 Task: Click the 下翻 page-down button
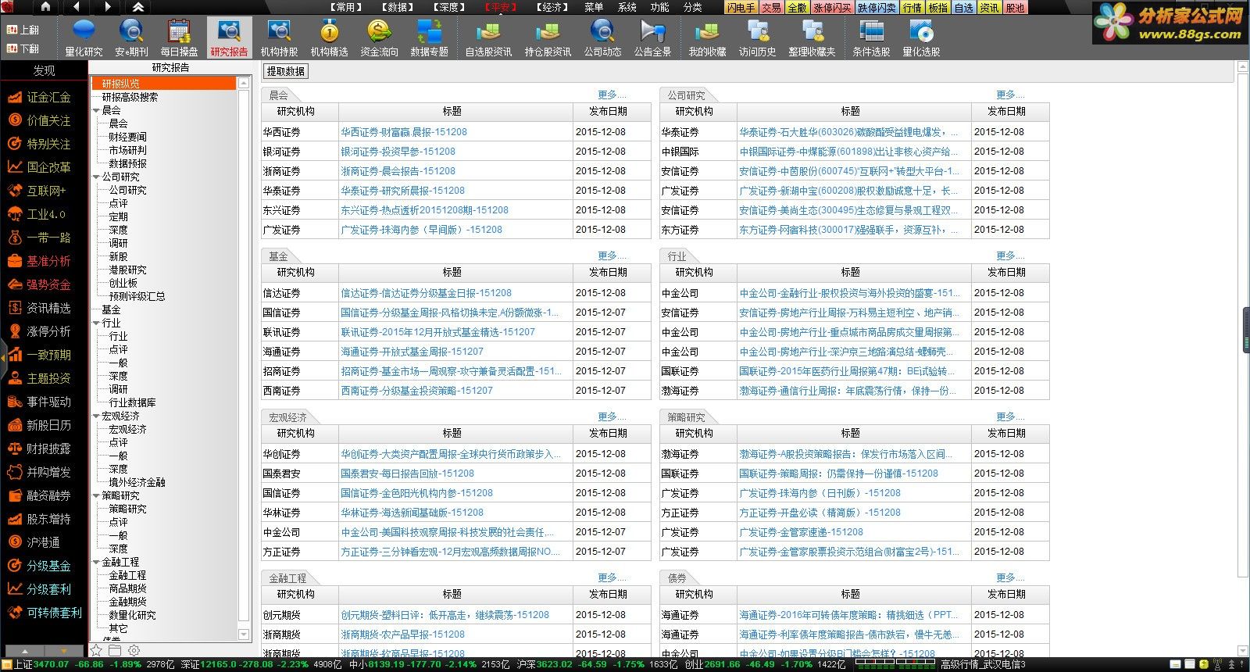coord(23,48)
